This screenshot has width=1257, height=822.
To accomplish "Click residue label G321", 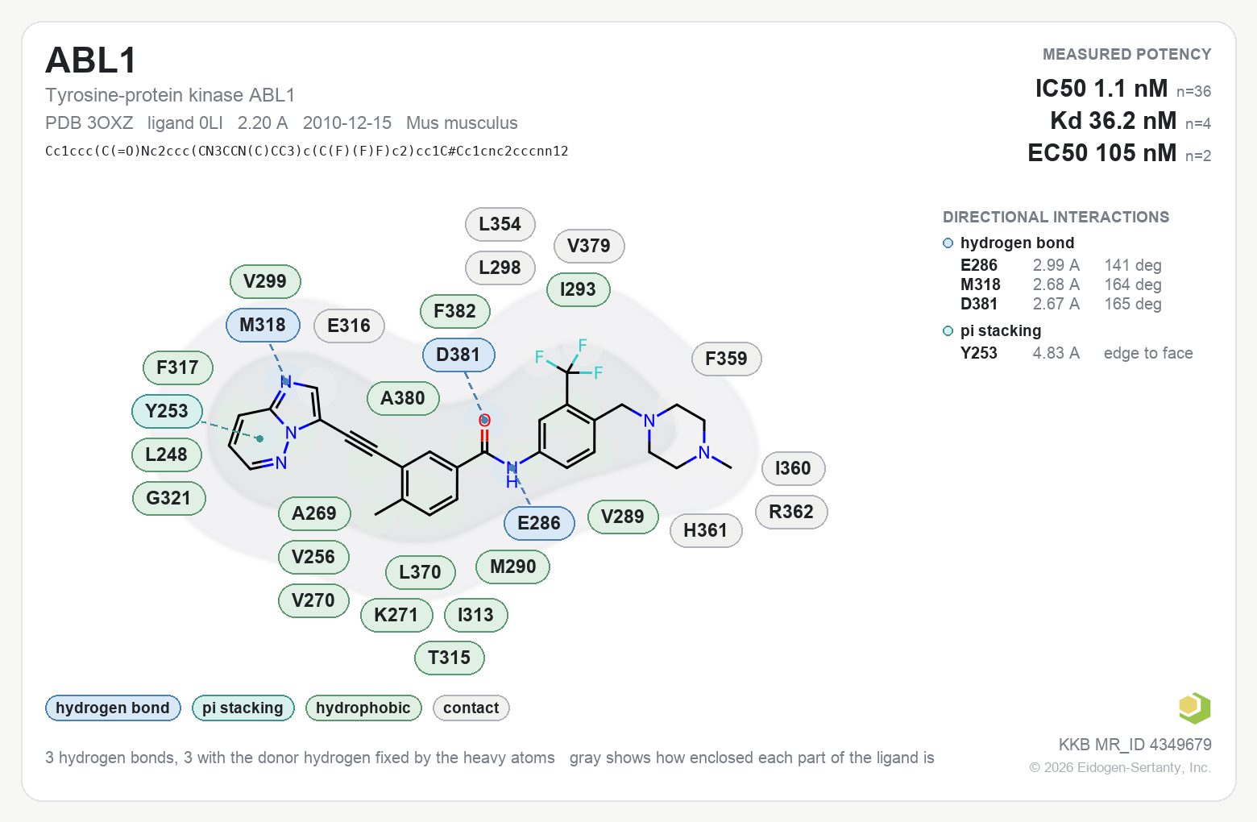I will [x=169, y=498].
